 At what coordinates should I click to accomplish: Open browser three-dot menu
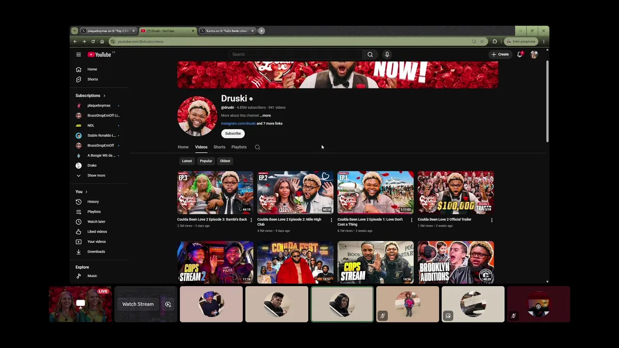click(544, 42)
